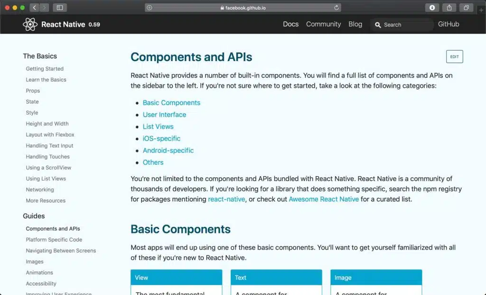Open the Awesome React Native link
Screen dimensions: 486x295
324,199
